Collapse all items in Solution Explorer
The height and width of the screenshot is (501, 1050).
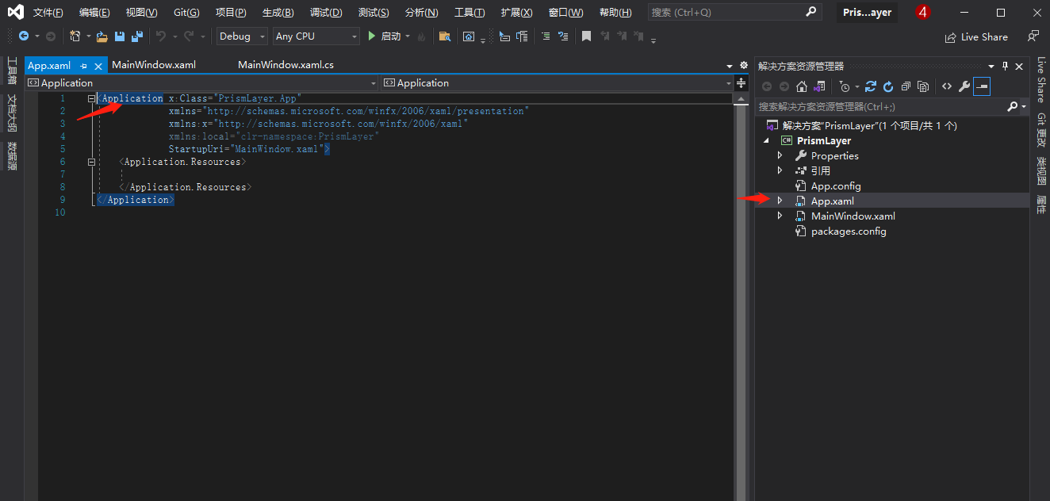point(905,87)
